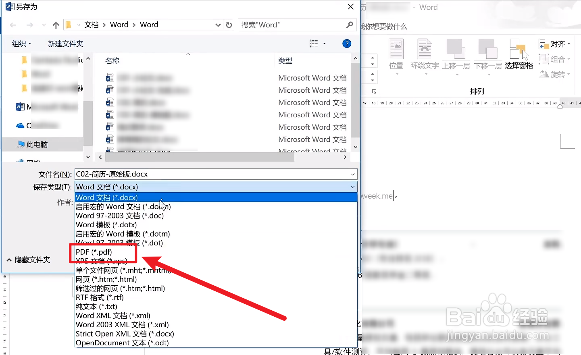Open 位置 in Word ribbon
Screen dimensions: 581x355
coord(396,57)
